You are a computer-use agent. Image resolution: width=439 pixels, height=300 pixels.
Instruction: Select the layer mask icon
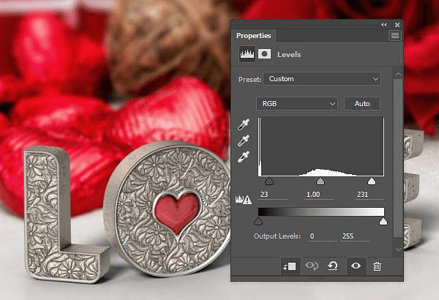[264, 54]
